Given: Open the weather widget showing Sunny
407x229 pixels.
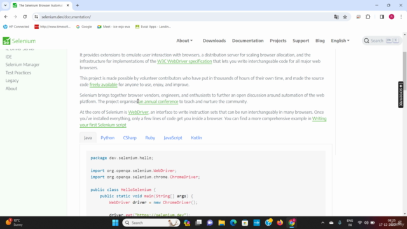Looking at the screenshot, I should (14, 223).
